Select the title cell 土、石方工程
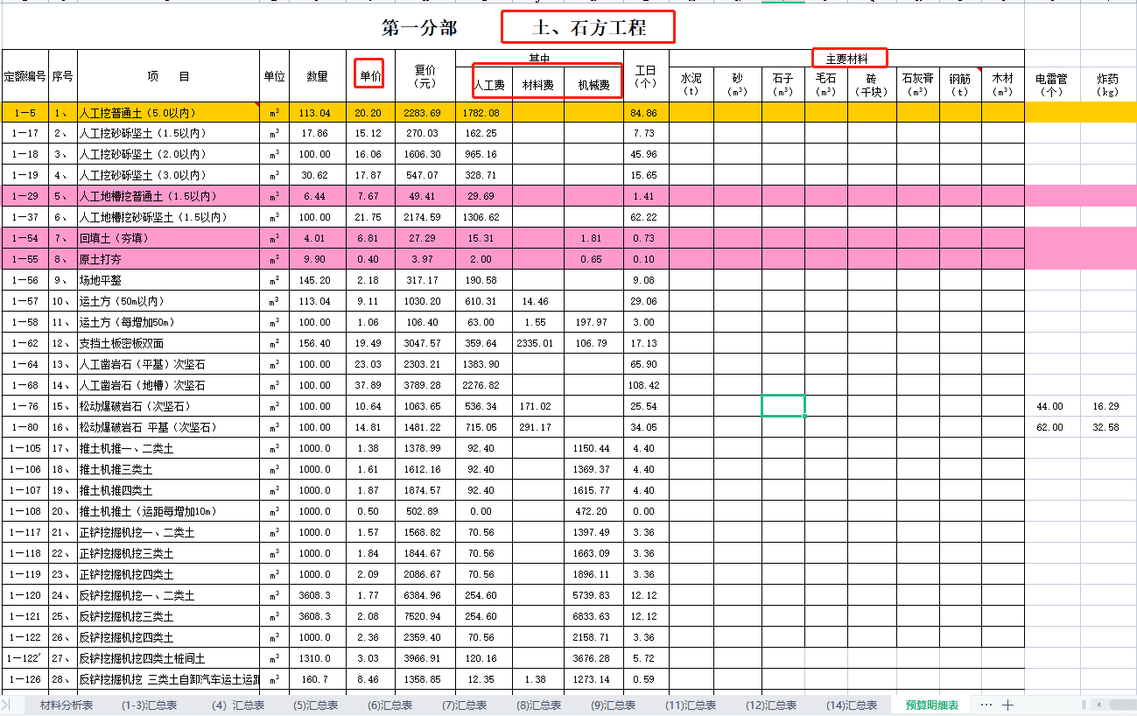This screenshot has height=716, width=1137. click(x=588, y=27)
